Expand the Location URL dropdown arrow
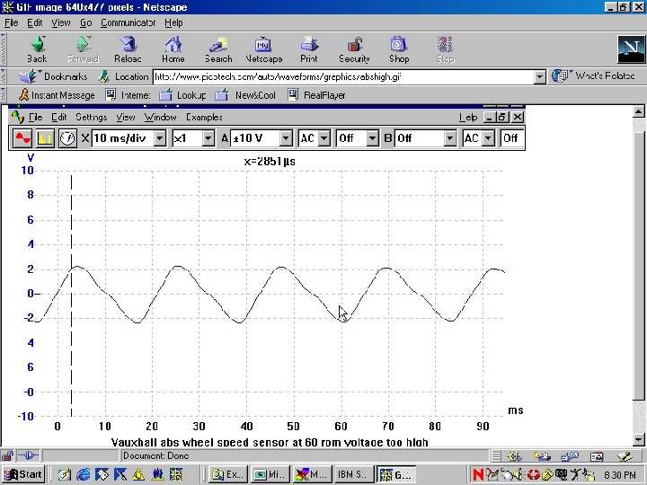Image resolution: width=647 pixels, height=485 pixels. [x=540, y=77]
